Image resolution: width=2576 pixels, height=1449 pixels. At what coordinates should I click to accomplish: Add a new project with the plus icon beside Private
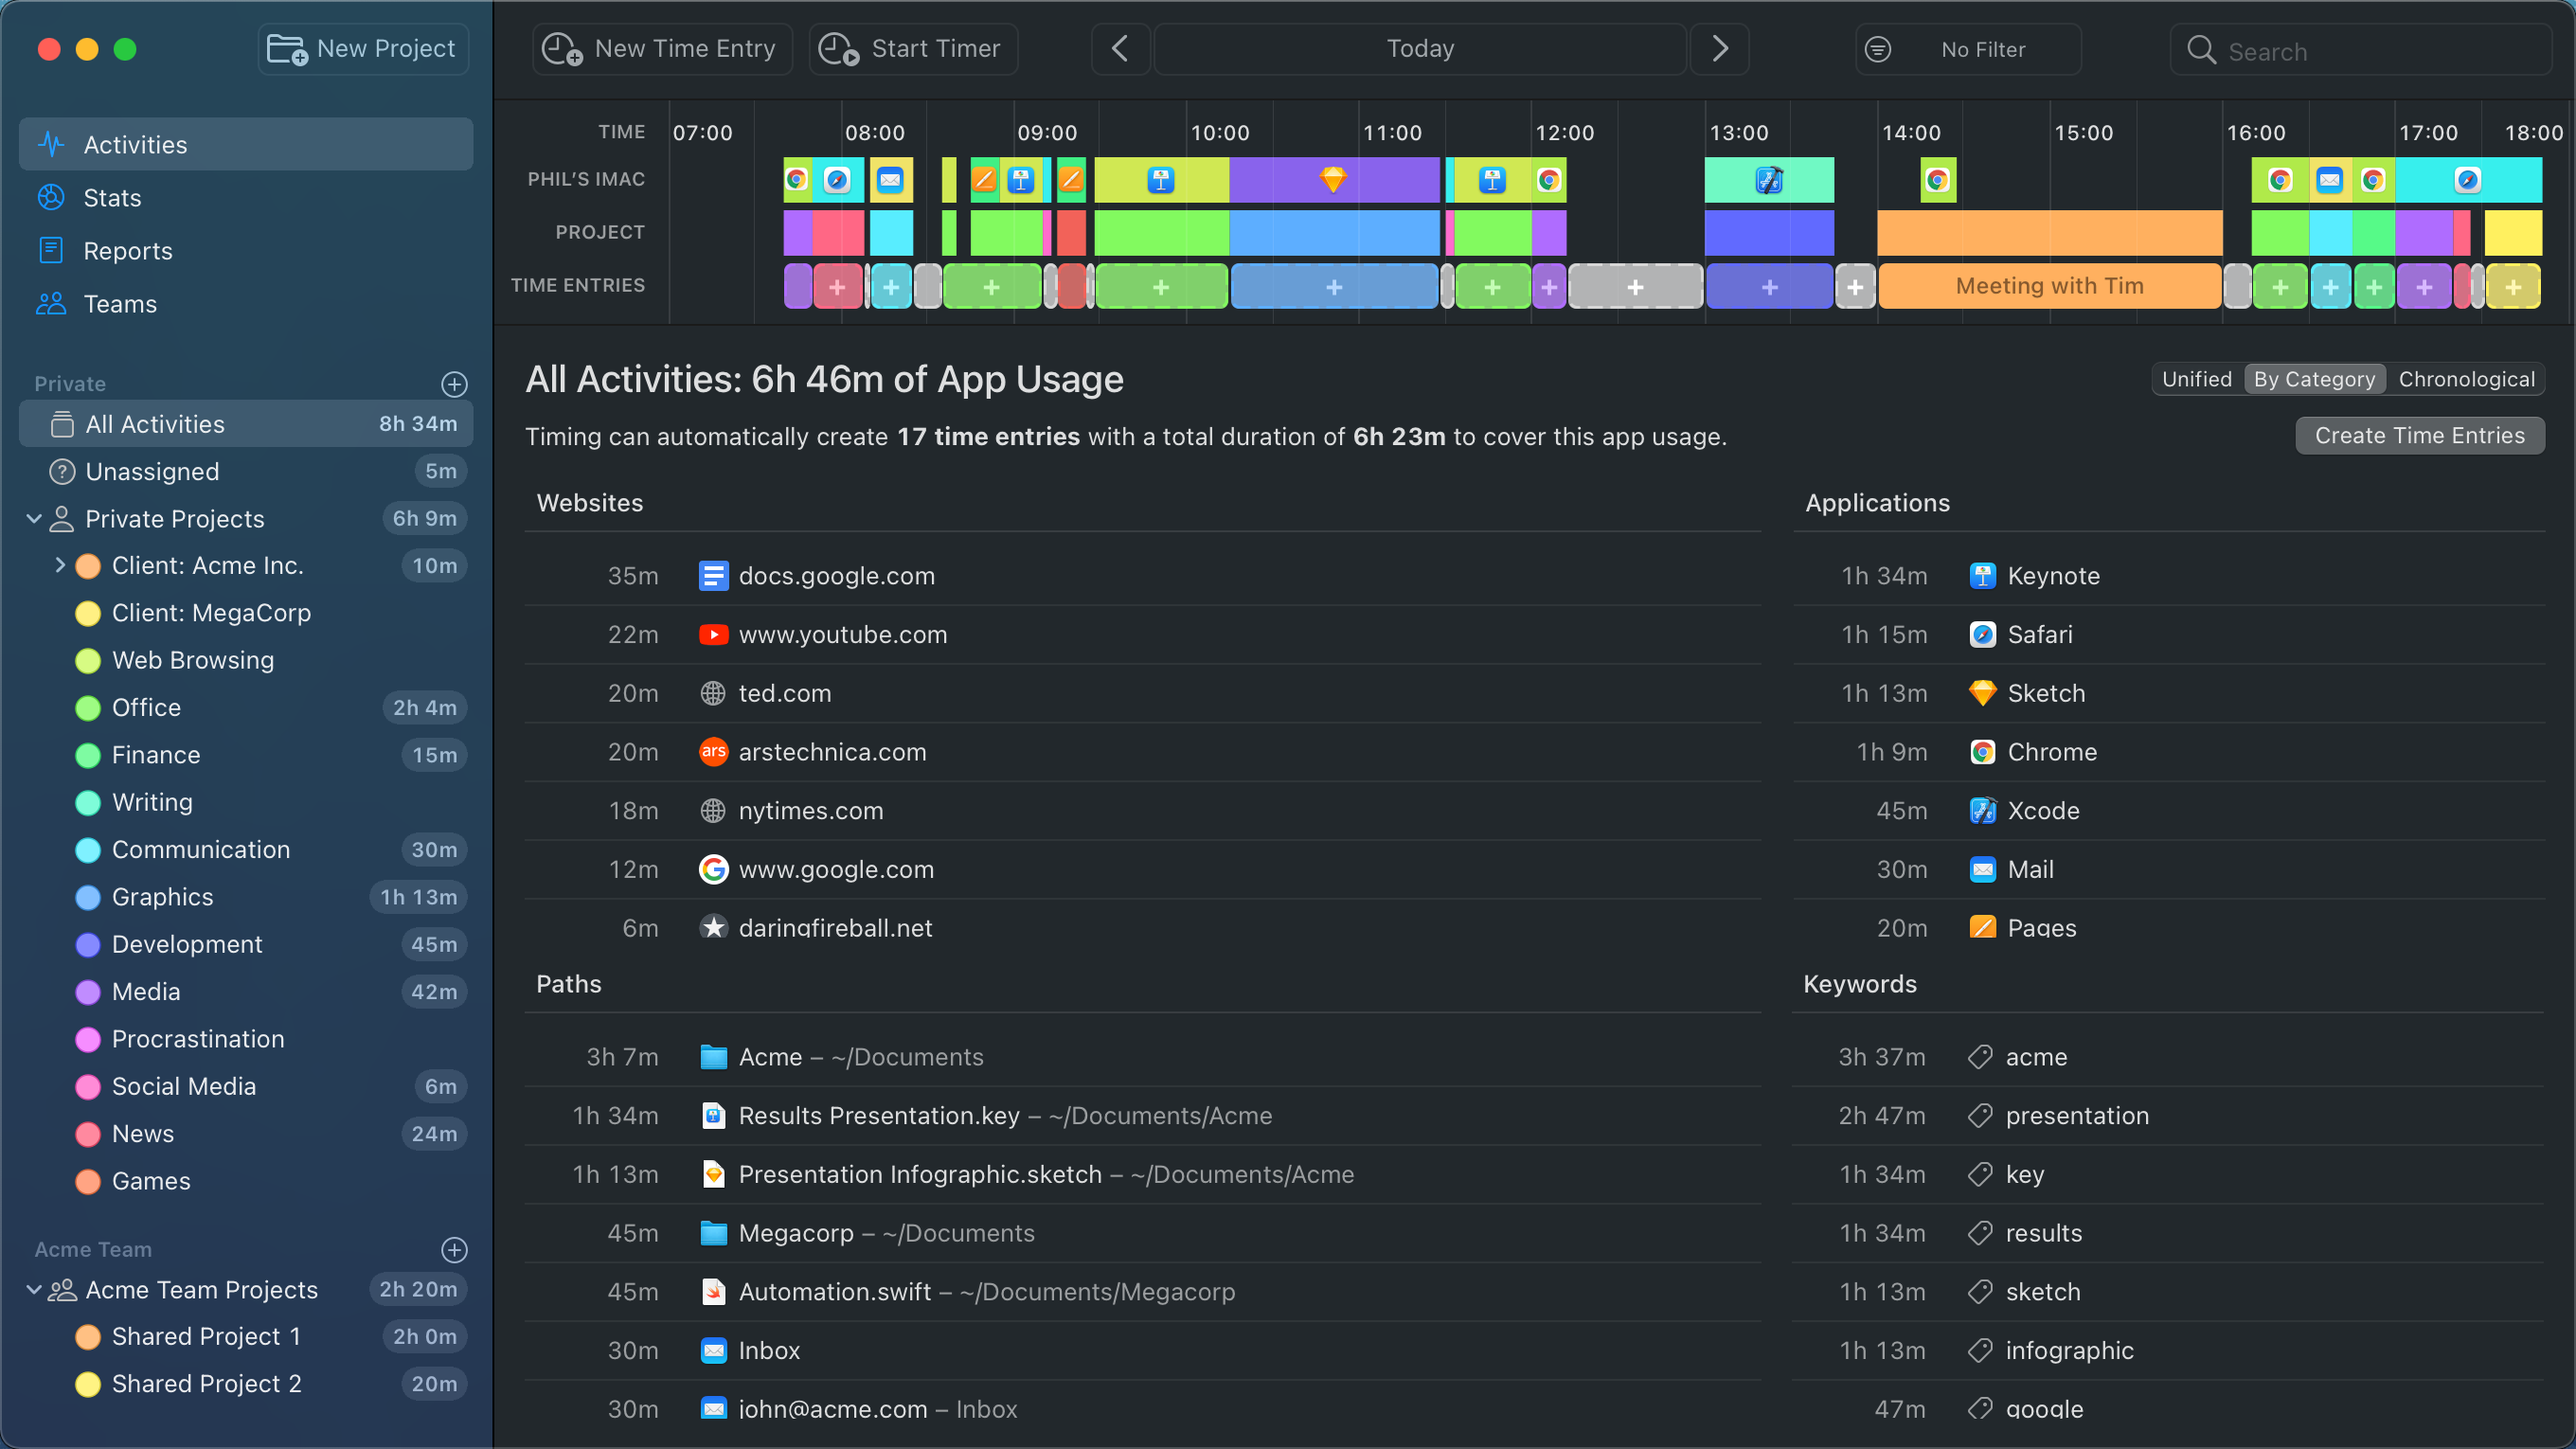click(x=454, y=384)
